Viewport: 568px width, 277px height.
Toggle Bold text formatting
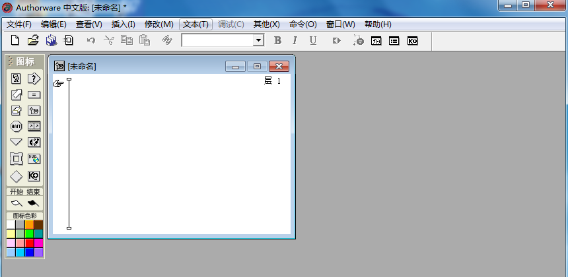(277, 41)
